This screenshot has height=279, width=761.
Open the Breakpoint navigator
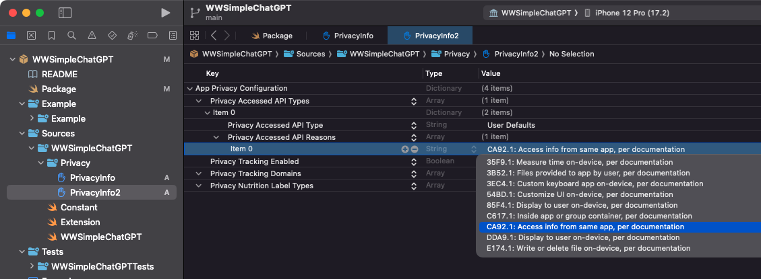[152, 36]
